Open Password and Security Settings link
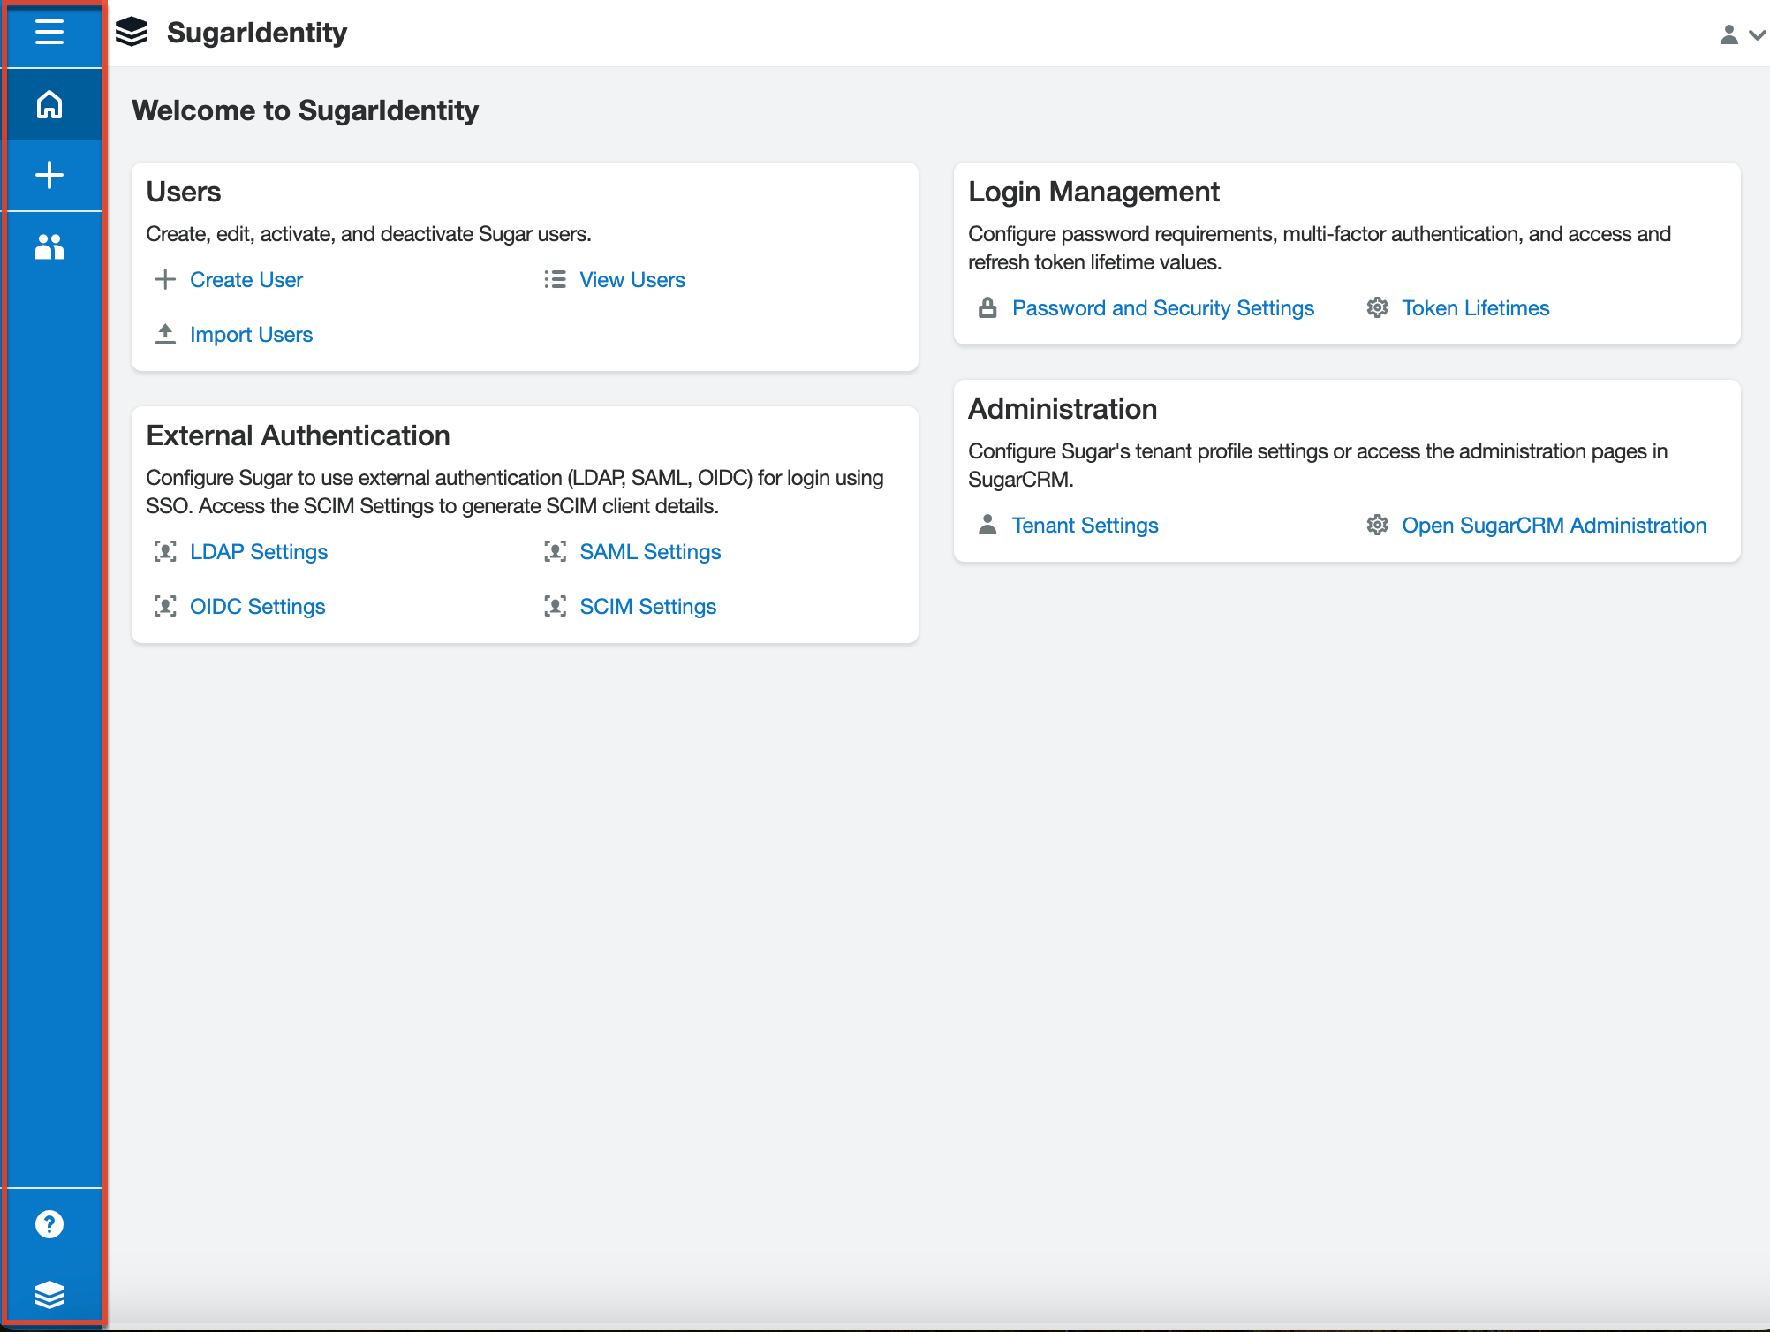This screenshot has width=1770, height=1332. pos(1163,308)
